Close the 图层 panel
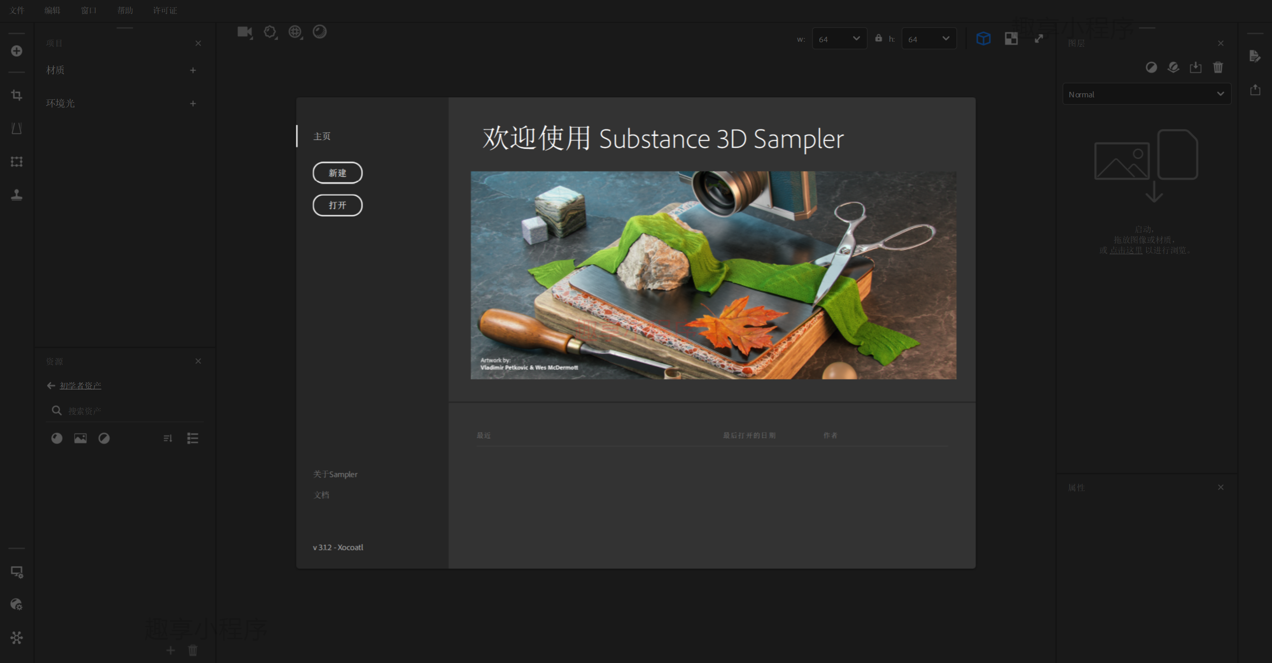This screenshot has height=663, width=1272. (x=1221, y=43)
